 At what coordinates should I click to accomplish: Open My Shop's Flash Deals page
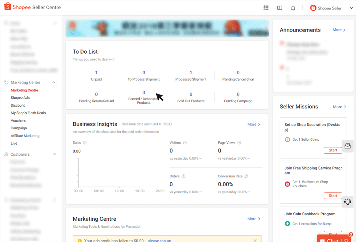(27, 113)
